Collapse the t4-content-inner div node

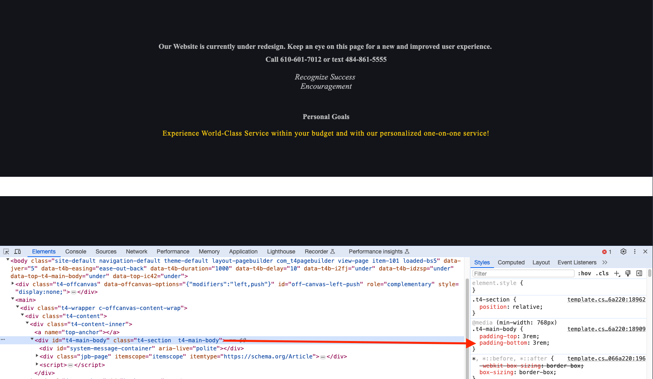(x=27, y=323)
